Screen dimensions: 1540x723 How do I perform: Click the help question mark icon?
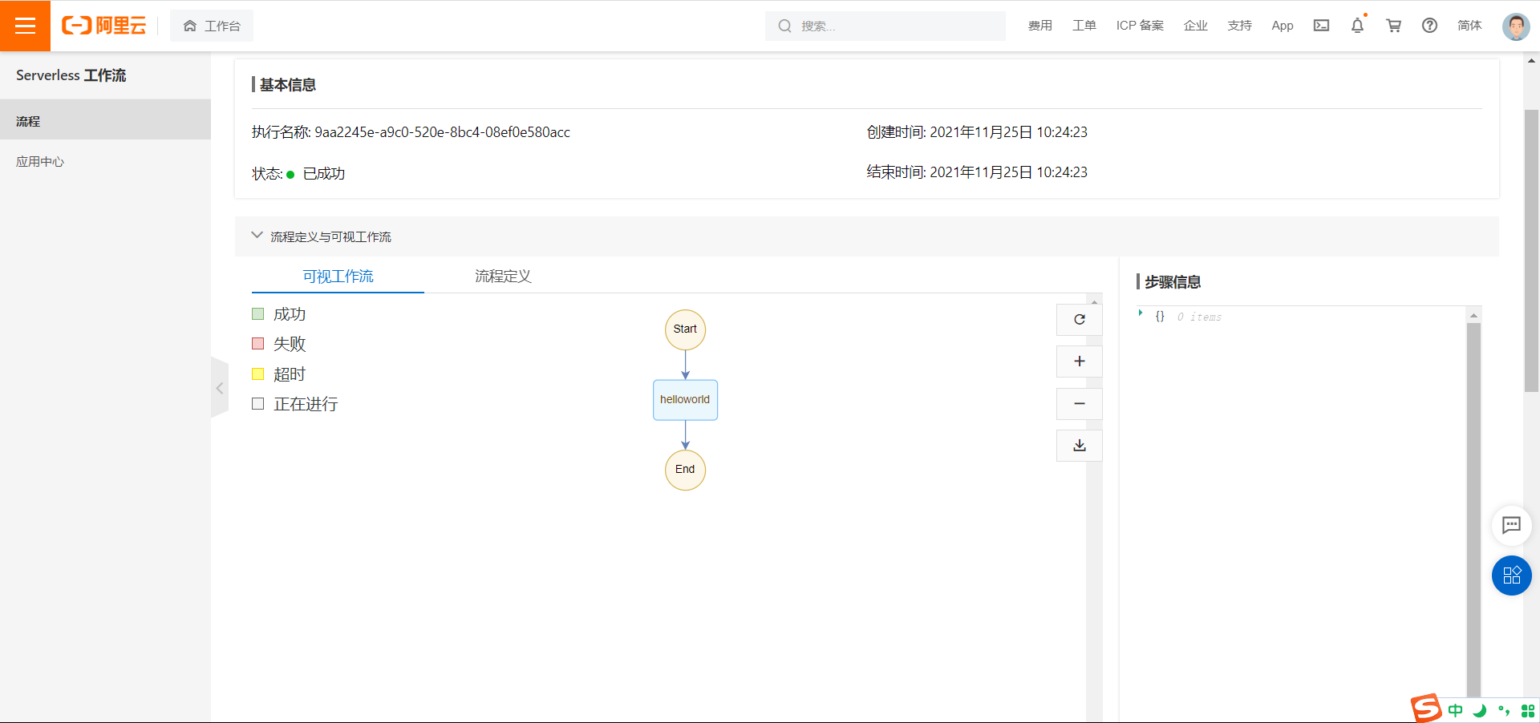[1429, 26]
